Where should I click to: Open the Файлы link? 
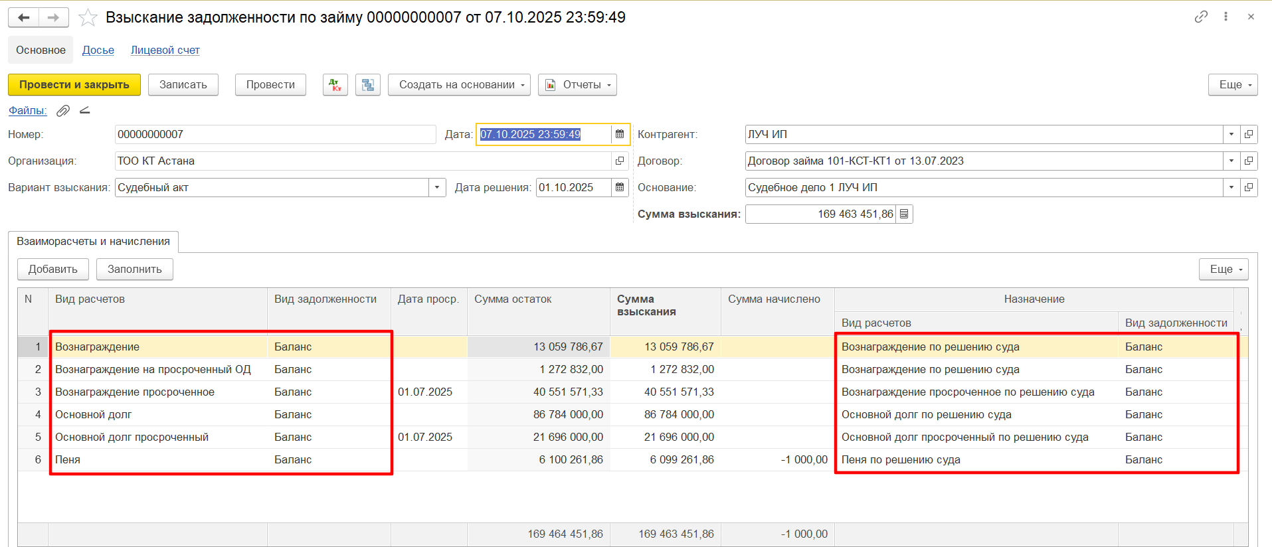click(x=27, y=111)
